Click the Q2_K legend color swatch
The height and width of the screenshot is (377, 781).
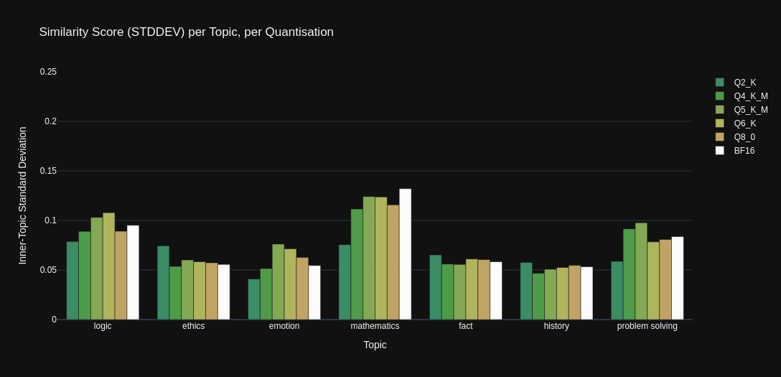point(720,82)
